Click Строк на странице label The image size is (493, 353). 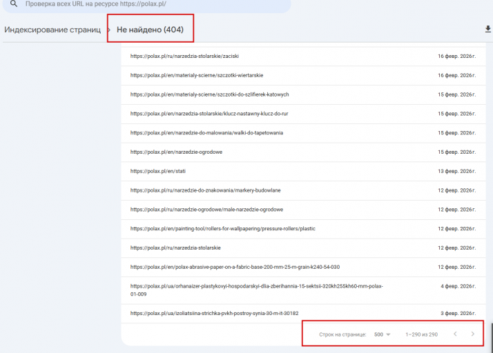[342, 334]
